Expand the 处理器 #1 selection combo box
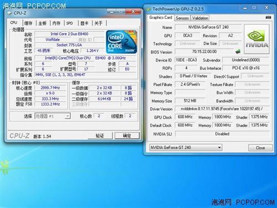277x208 pixels. click(x=53, y=116)
